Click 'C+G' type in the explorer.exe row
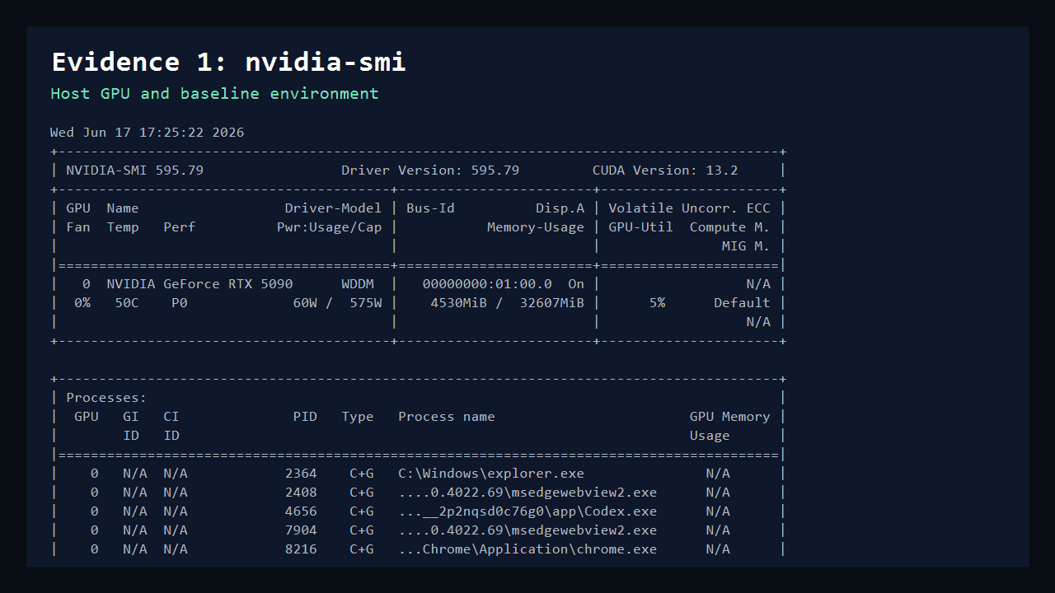1055x593 pixels. pos(362,474)
